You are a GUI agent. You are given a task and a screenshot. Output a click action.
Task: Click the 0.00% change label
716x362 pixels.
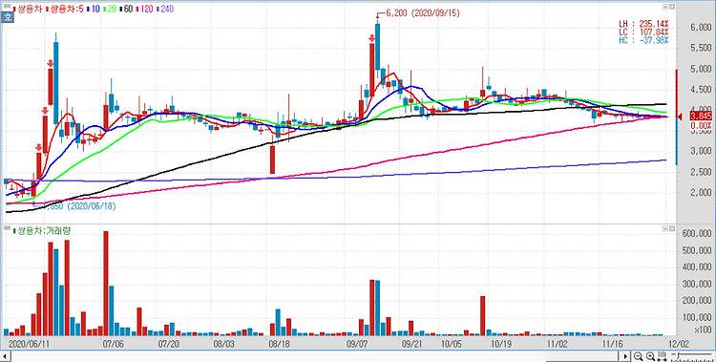[701, 125]
